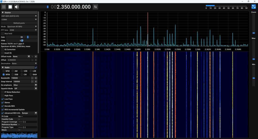Select CW demodulation mode
258x139 pixels.
pos(22,75)
